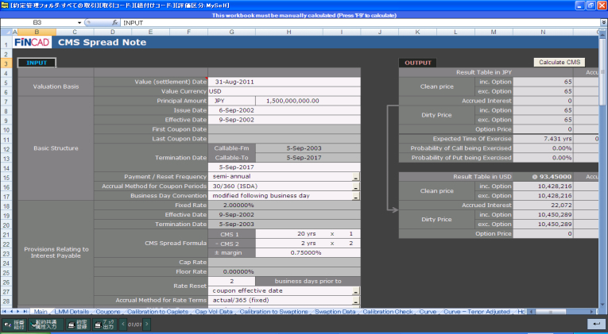Open the modified following business day dropdown
The width and height of the screenshot is (608, 334).
pos(355,196)
